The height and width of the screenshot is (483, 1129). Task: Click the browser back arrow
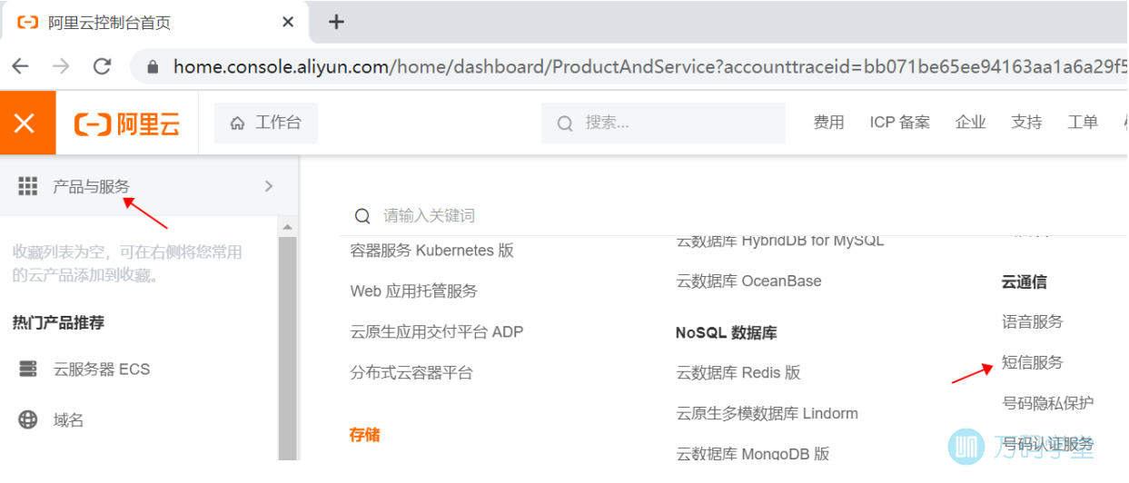pyautogui.click(x=20, y=66)
